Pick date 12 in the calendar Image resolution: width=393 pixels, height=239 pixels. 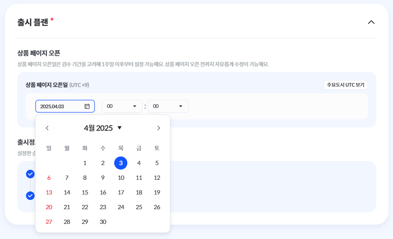157,178
